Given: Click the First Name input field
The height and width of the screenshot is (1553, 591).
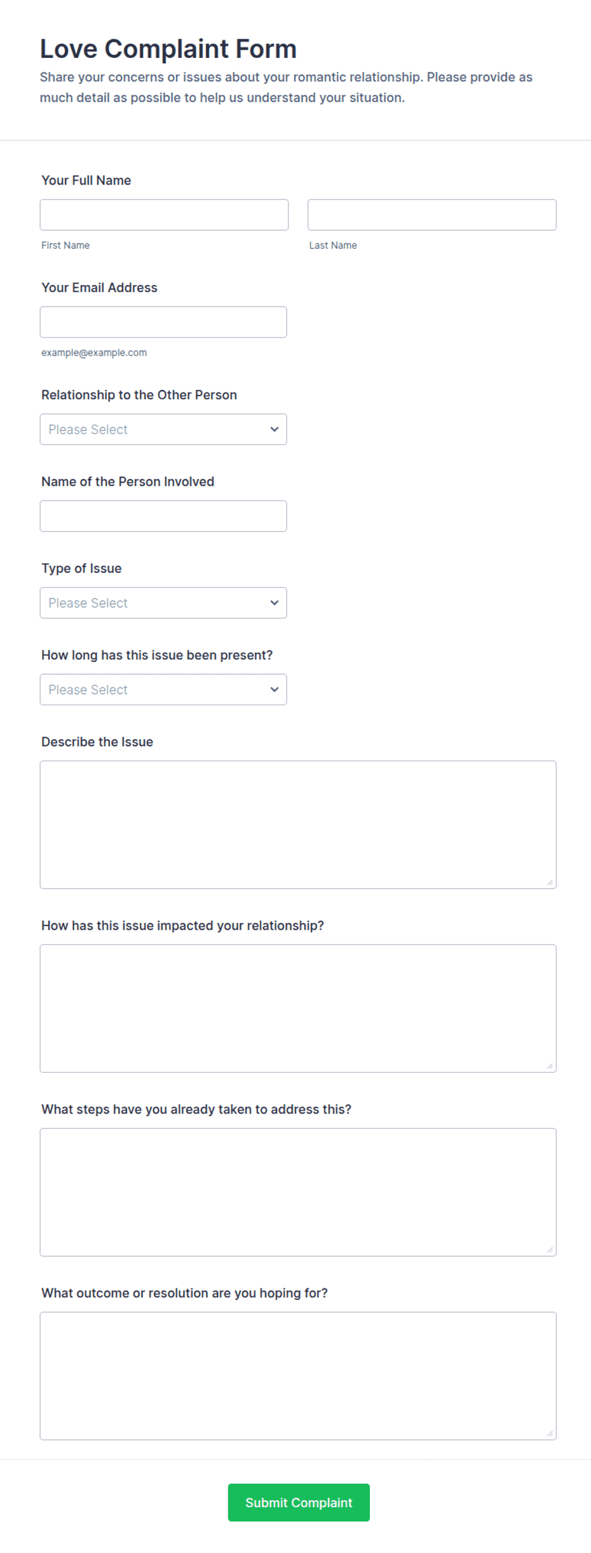Looking at the screenshot, I should pos(164,215).
